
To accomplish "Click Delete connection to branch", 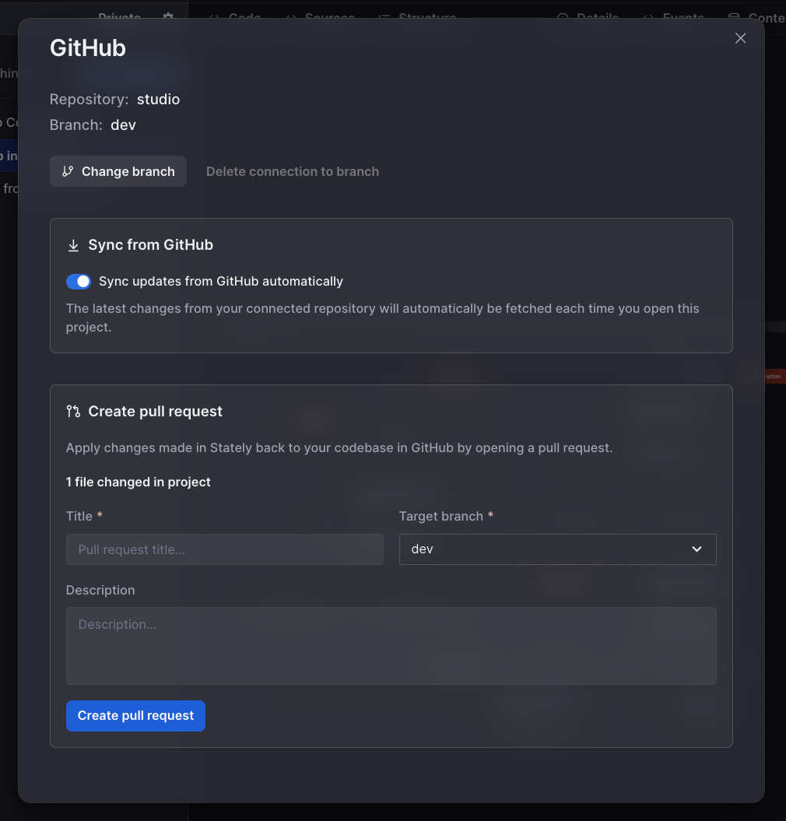I will (x=293, y=171).
